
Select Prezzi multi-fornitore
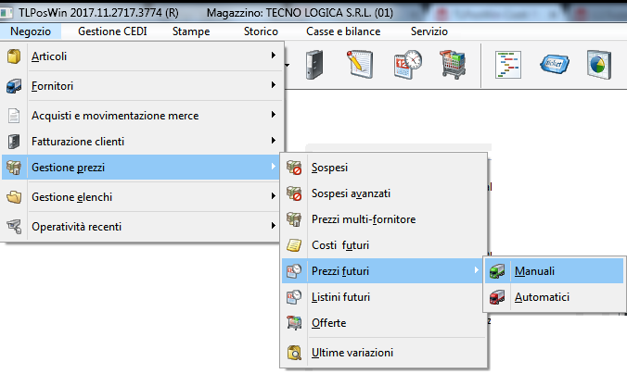pos(384,219)
